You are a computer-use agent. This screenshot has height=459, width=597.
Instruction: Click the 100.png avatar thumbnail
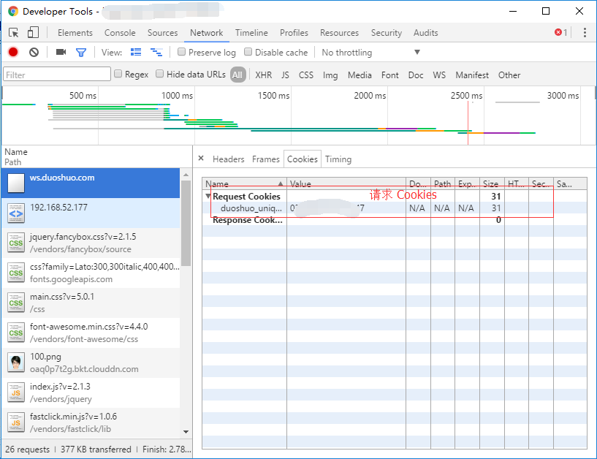pos(16,363)
